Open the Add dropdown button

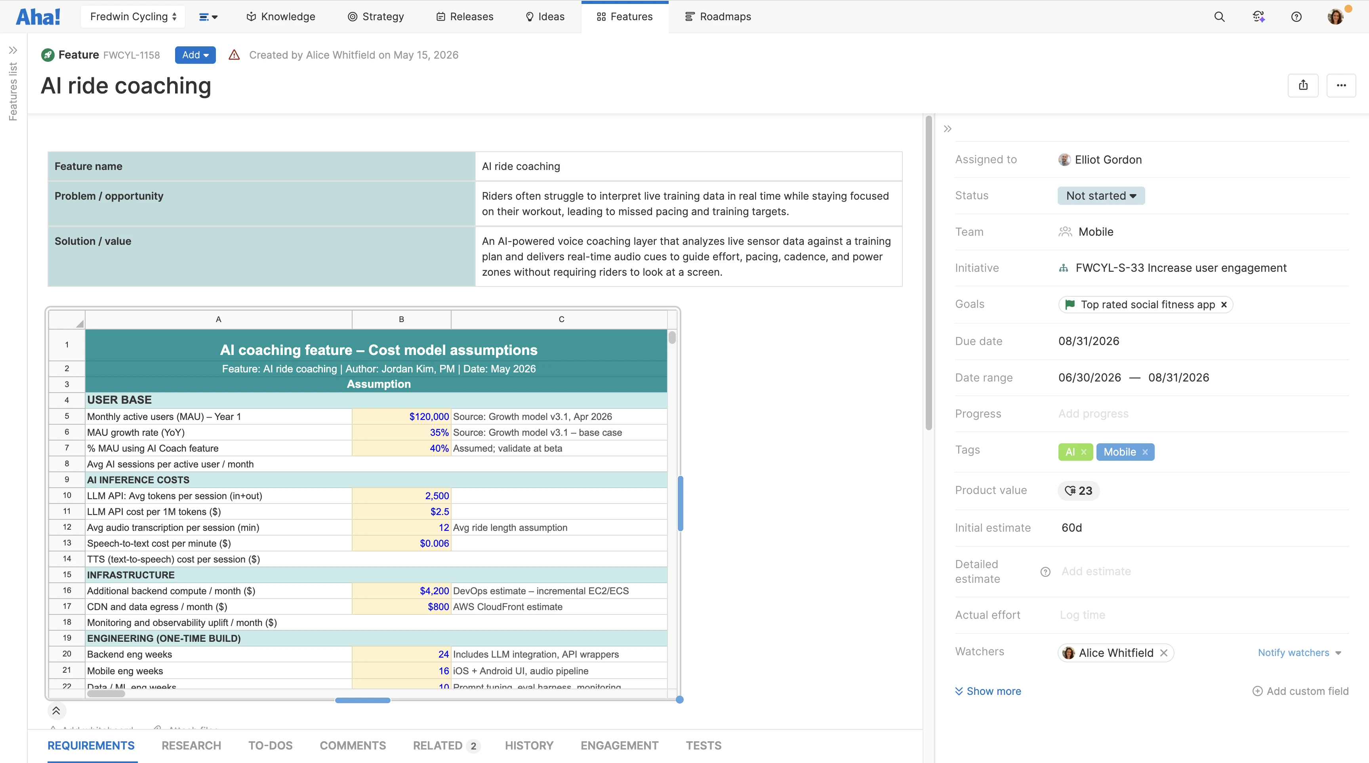pos(195,55)
